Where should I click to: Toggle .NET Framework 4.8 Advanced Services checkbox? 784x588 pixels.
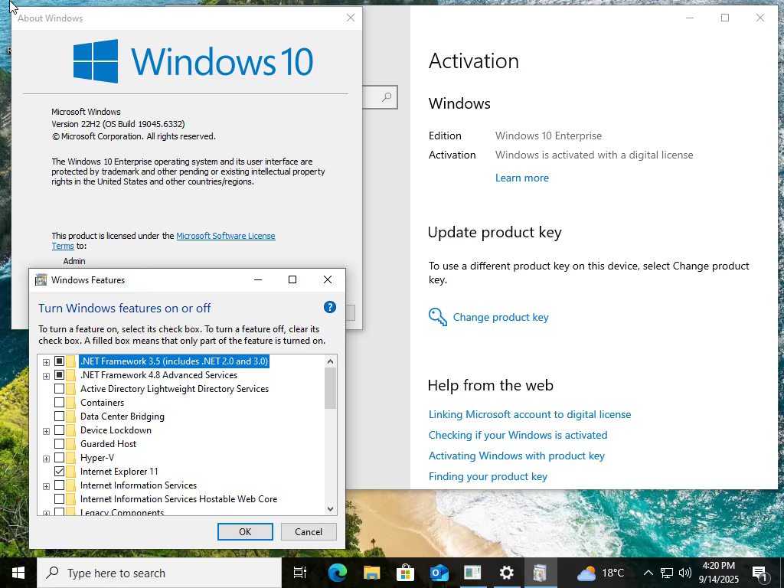point(59,375)
